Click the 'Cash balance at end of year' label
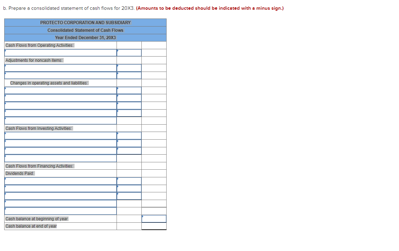Viewport: 399px width, 251px height. (31, 226)
